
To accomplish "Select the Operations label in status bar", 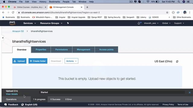I will (11, 99).
